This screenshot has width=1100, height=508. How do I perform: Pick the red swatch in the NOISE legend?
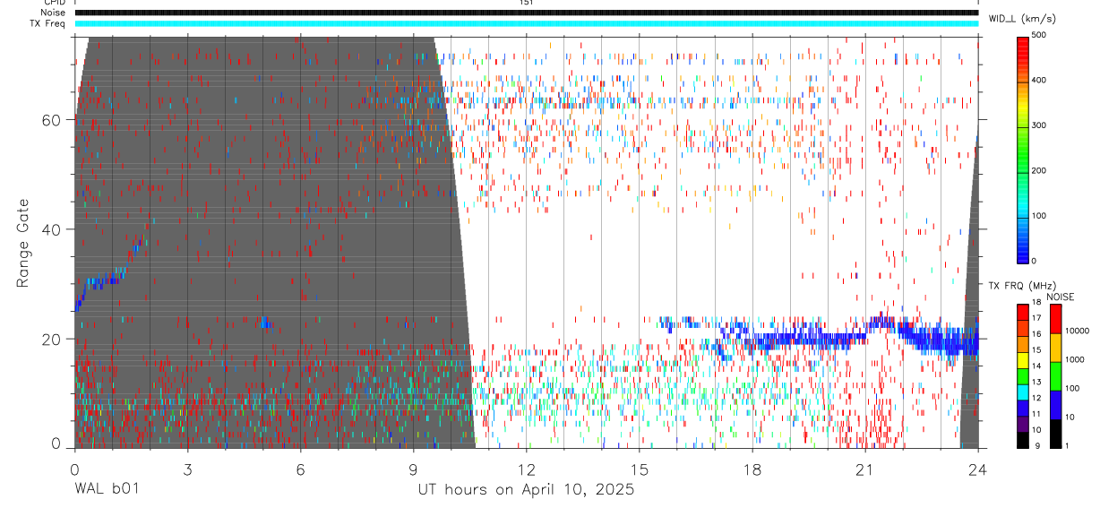click(1055, 319)
